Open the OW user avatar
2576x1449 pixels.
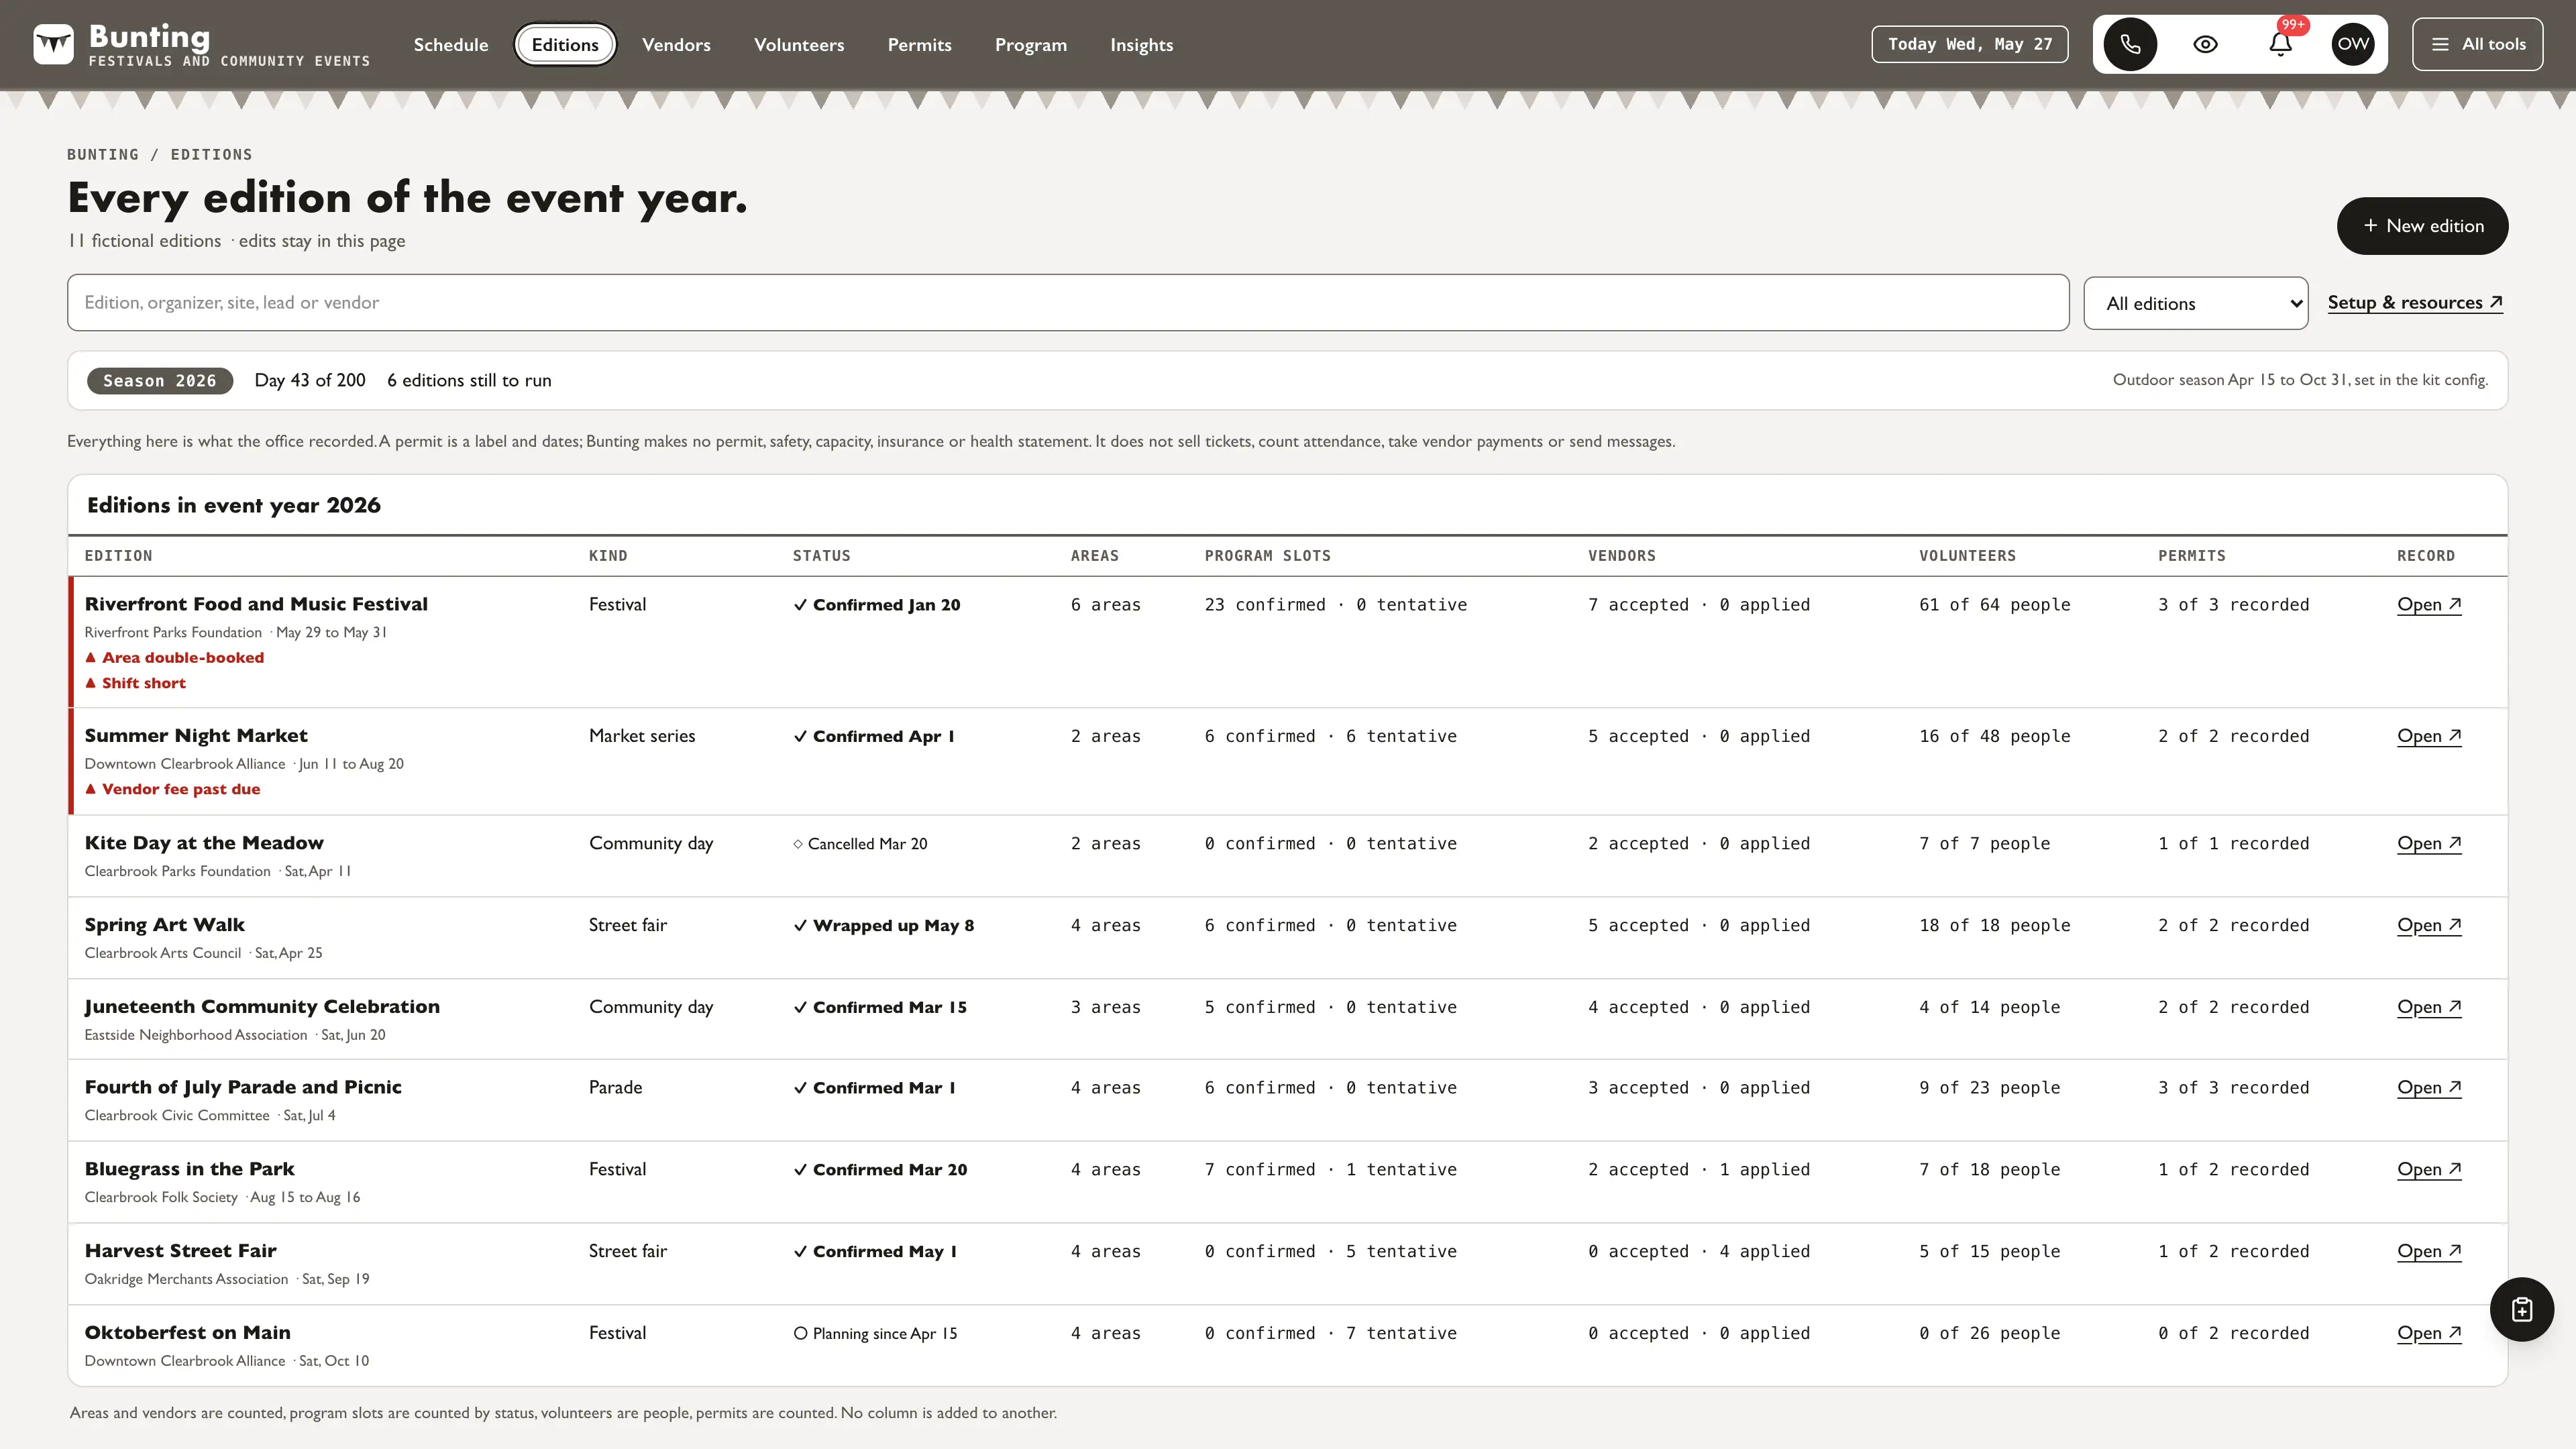(2353, 44)
